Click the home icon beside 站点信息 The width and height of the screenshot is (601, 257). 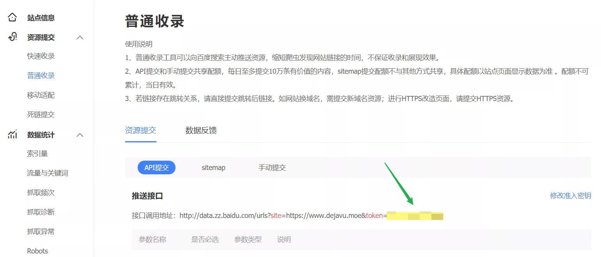[x=12, y=18]
